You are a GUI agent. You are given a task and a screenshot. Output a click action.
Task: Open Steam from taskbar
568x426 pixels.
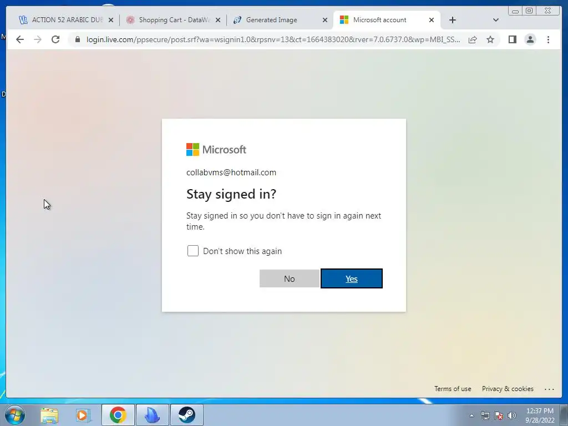point(186,415)
